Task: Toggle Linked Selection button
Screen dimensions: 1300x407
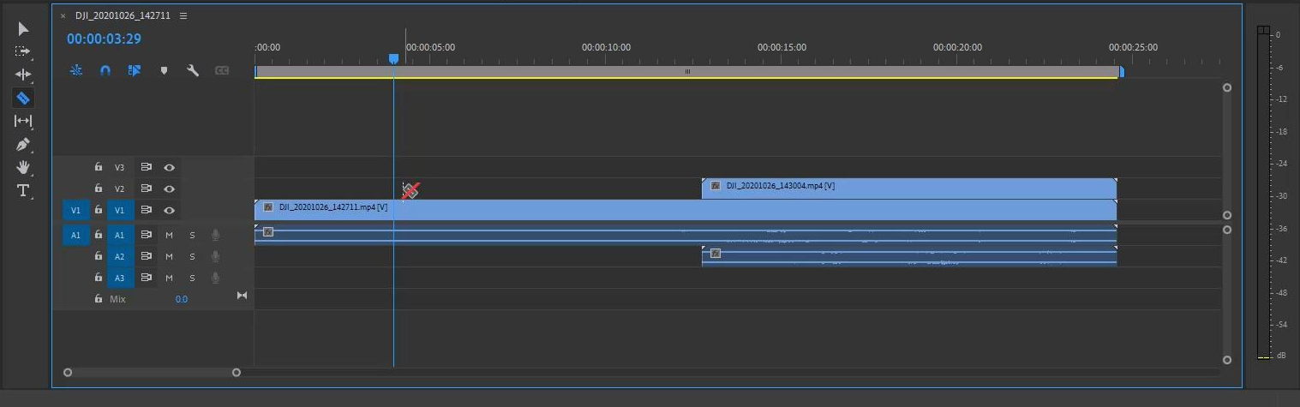Action: pyautogui.click(x=135, y=70)
